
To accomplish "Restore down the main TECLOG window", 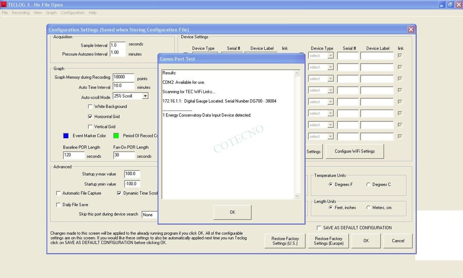I will point(450,5).
